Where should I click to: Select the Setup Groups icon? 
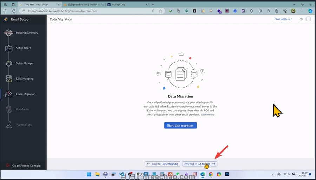[x=9, y=63]
